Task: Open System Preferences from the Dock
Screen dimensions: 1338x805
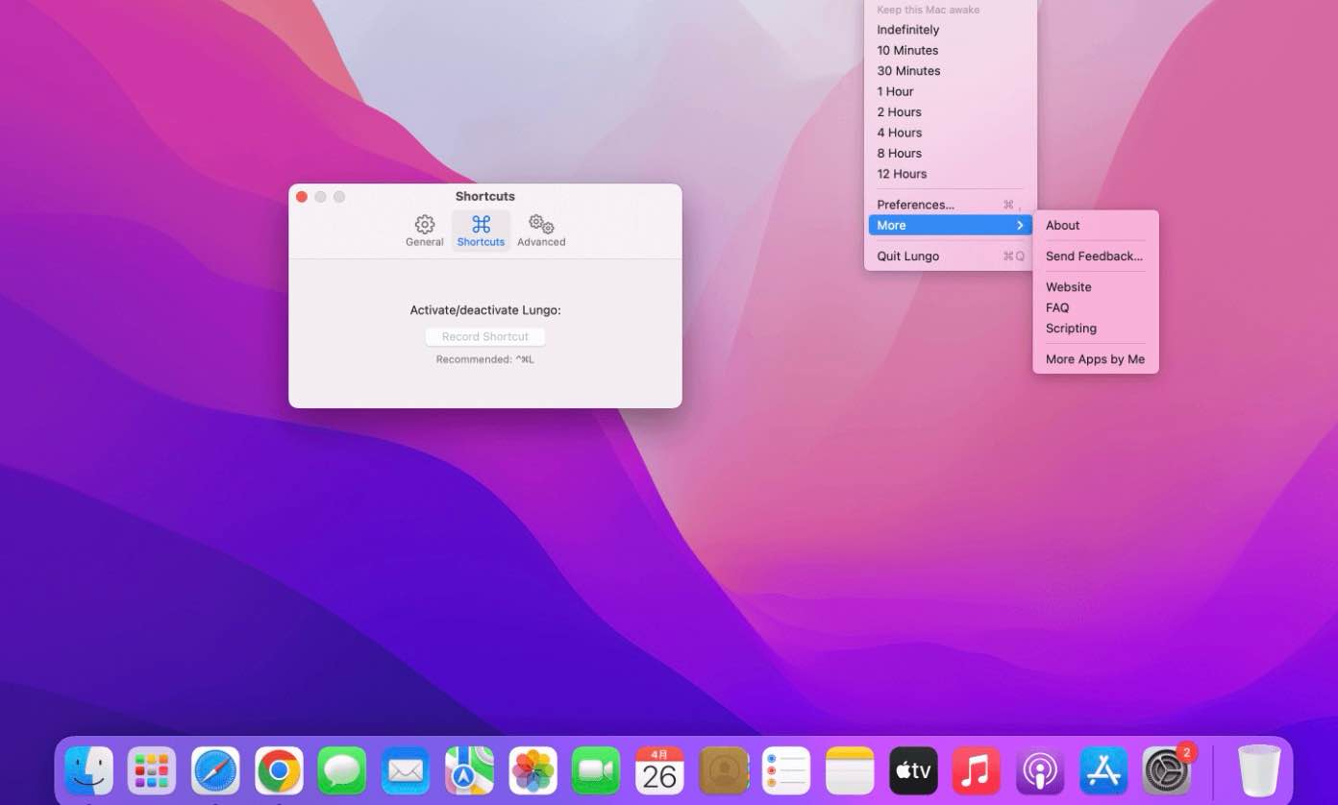Action: coord(1166,770)
